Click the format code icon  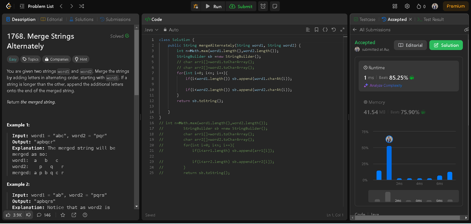[308, 29]
